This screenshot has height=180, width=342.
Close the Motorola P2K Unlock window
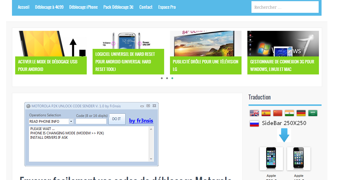coord(154,106)
